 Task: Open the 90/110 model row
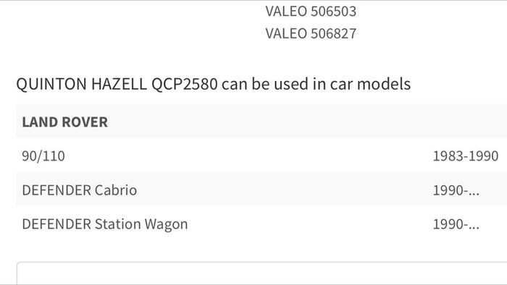[261, 156]
